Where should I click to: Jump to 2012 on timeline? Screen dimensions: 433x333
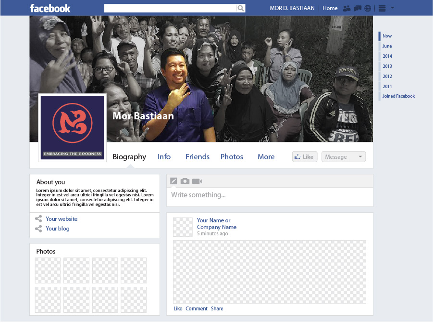click(x=387, y=77)
